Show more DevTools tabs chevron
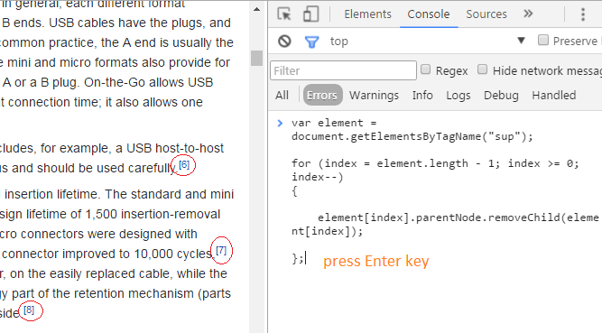Screen dimensions: 602x333 click(528, 14)
